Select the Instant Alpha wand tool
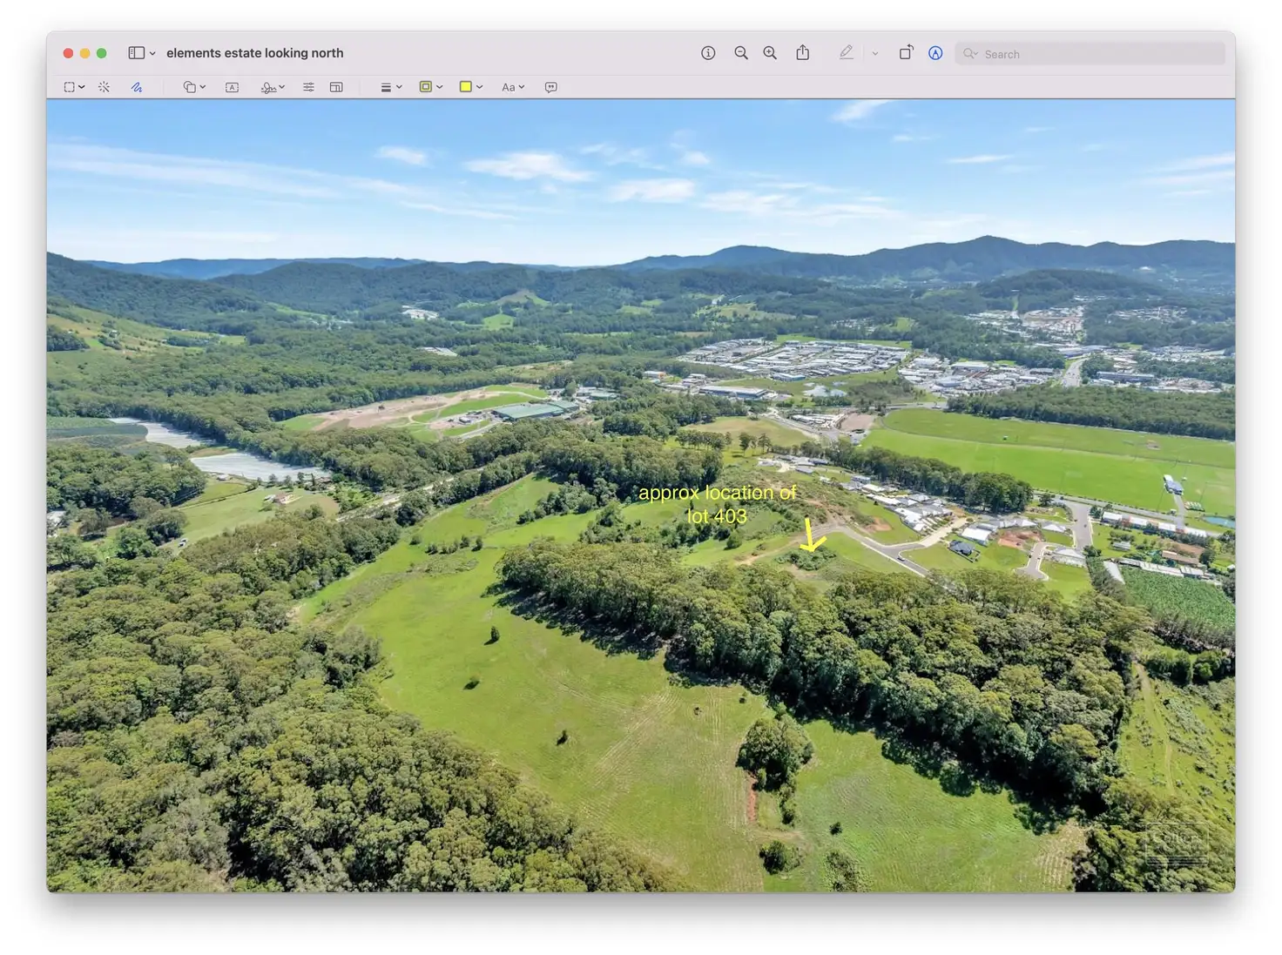This screenshot has height=955, width=1282. (x=104, y=87)
